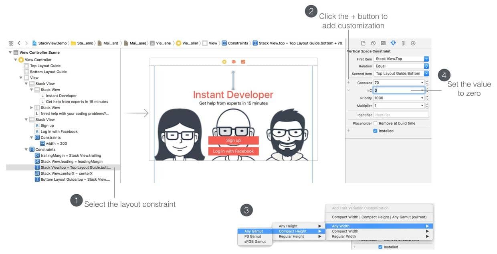Open the Size inspector ruler icon

(403, 43)
